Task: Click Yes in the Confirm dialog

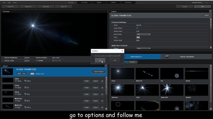Action: pos(100,60)
